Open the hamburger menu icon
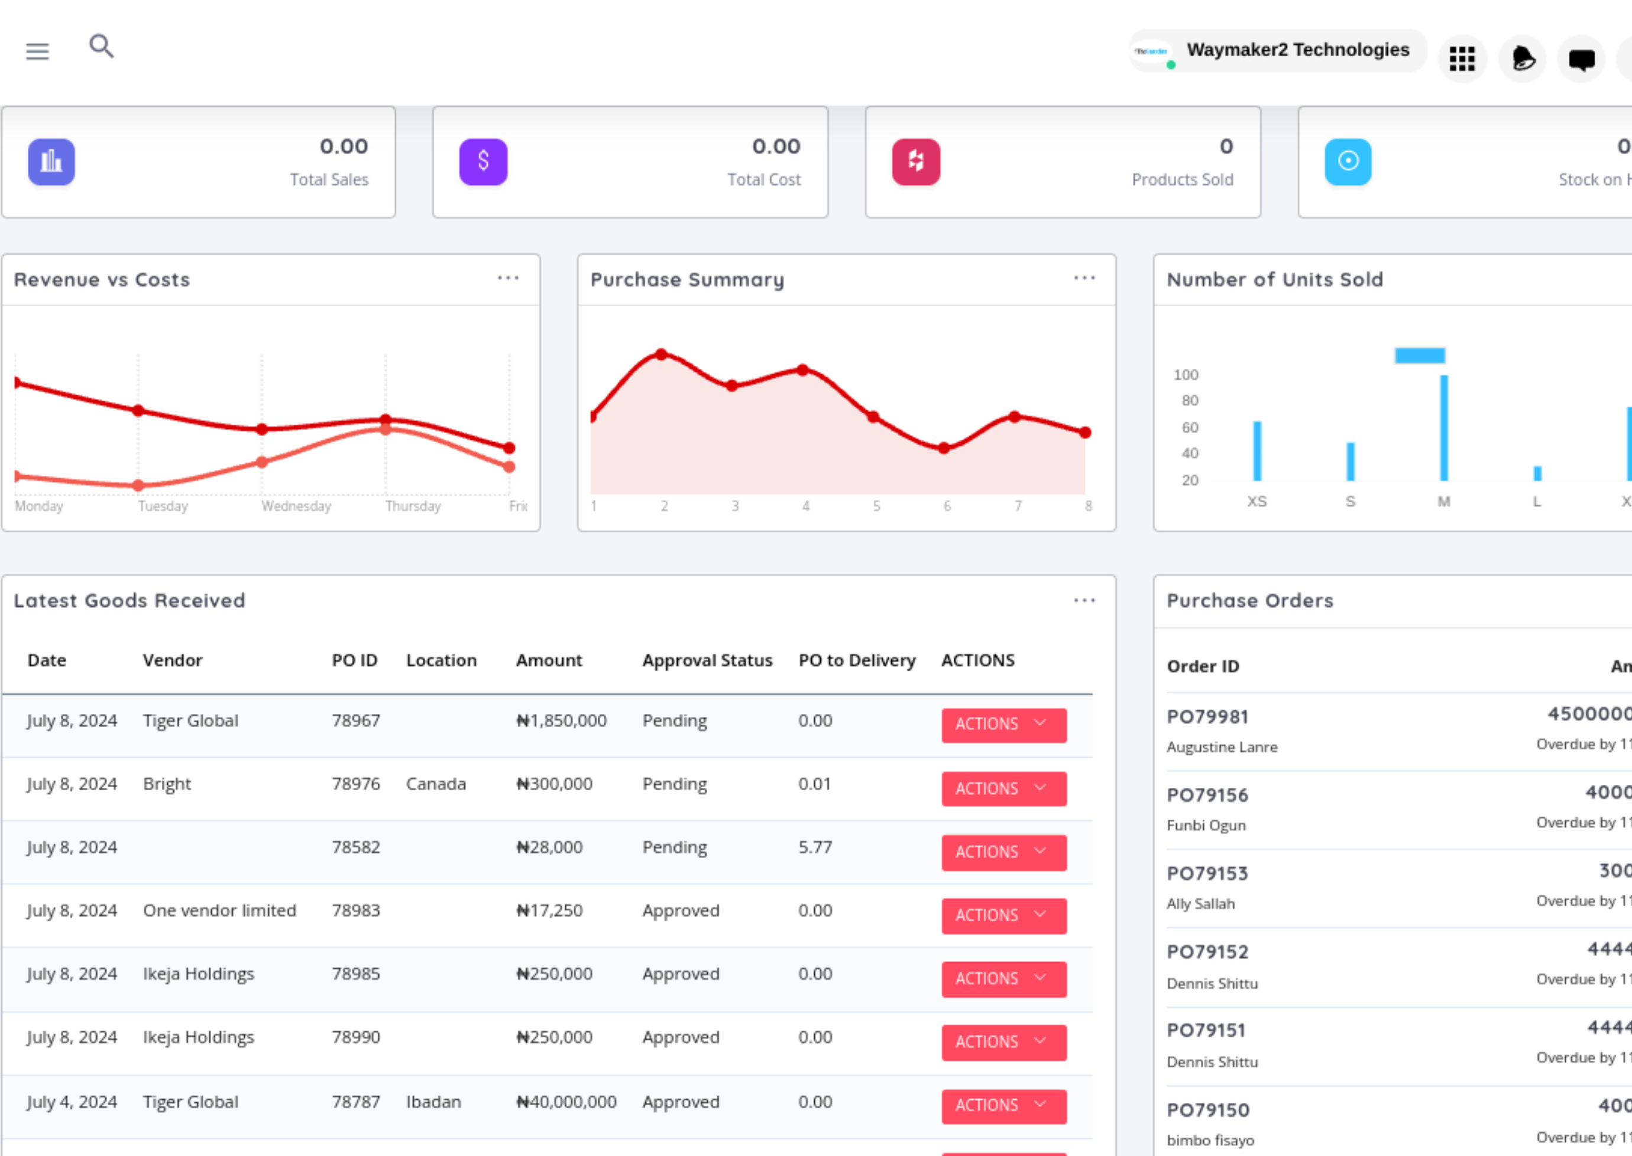Screen dimensions: 1632x1156 tap(37, 51)
